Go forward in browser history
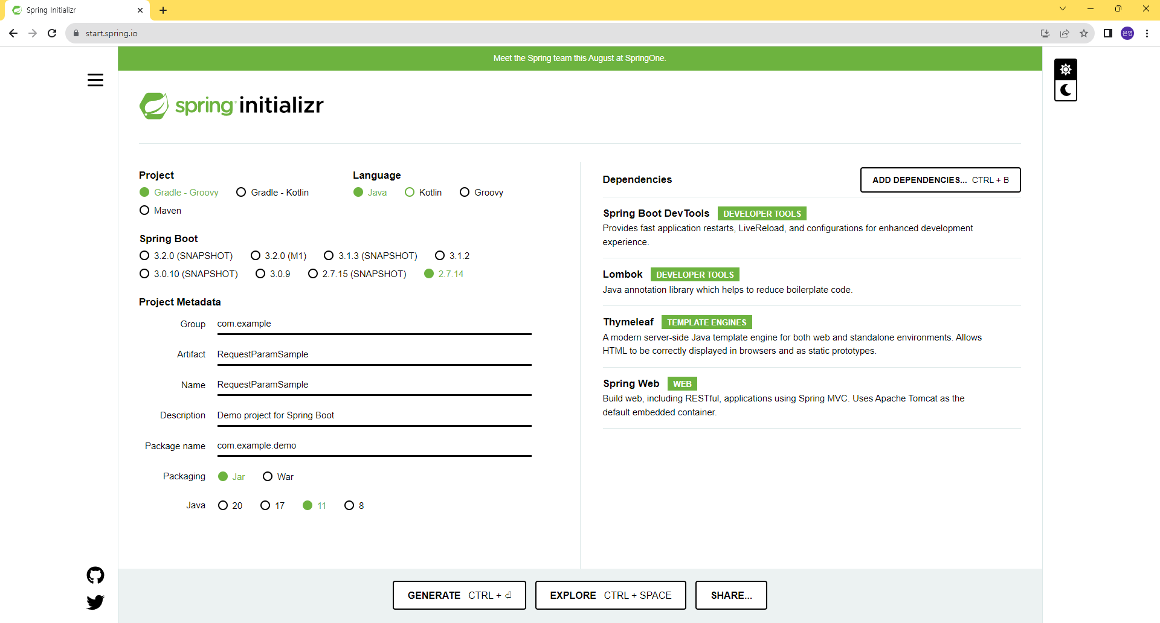The image size is (1160, 623). click(x=33, y=33)
